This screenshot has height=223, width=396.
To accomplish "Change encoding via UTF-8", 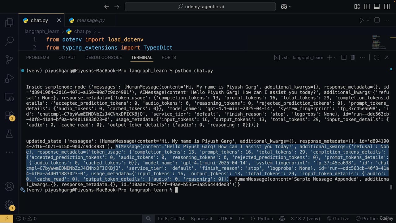I will point(225,218).
